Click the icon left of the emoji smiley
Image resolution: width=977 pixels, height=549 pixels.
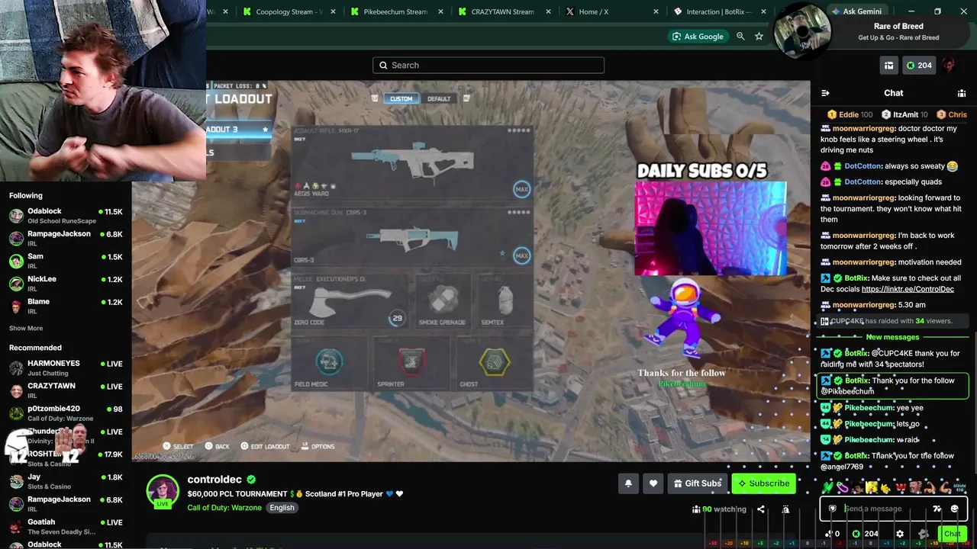(937, 509)
